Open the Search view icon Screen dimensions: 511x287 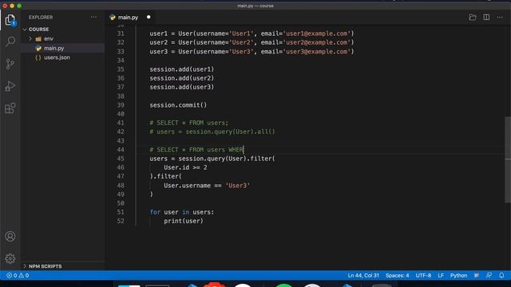[x=10, y=41]
